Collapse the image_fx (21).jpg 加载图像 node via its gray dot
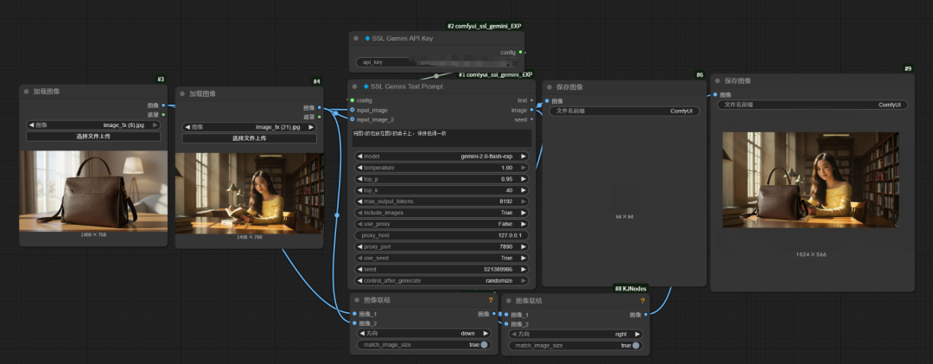 click(182, 93)
